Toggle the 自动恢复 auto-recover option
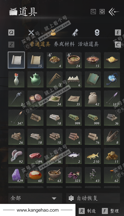 93,198
